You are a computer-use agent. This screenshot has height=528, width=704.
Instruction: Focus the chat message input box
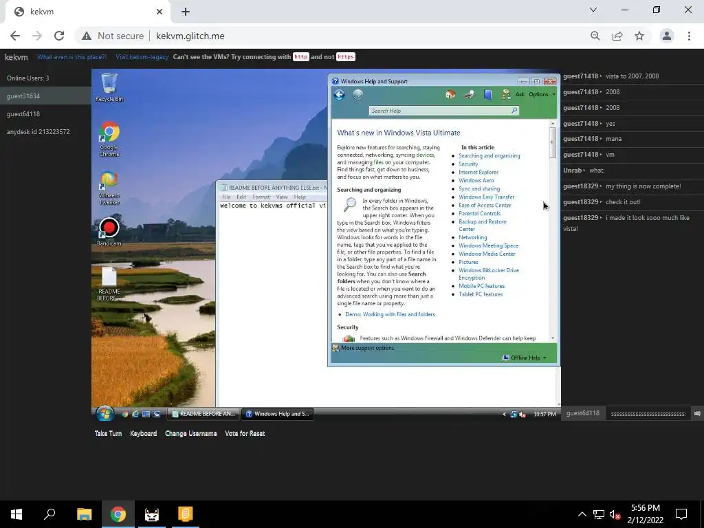coord(648,413)
